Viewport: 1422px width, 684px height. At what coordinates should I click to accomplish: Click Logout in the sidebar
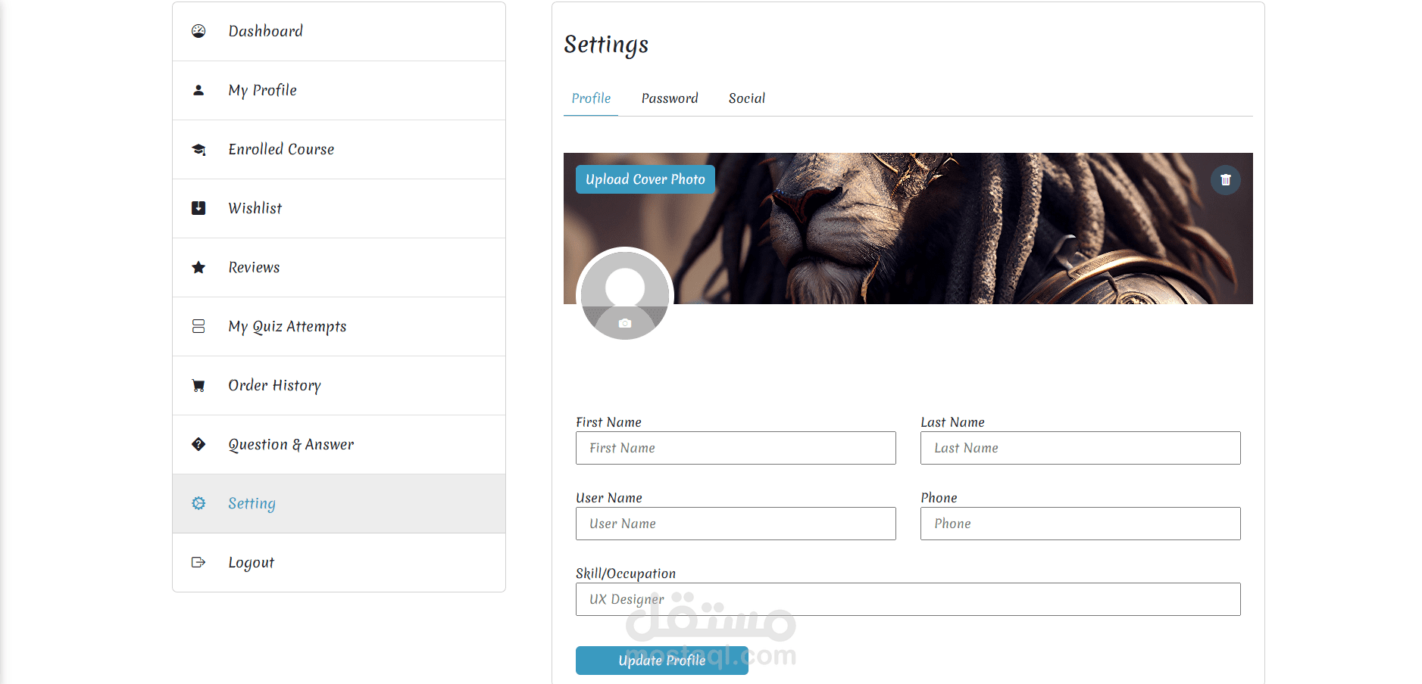coord(339,562)
